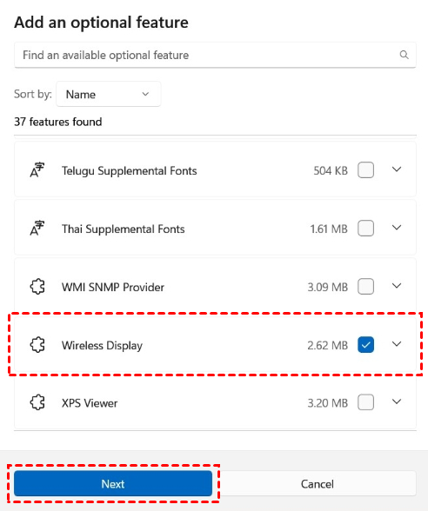Uncheck the Wireless Display checkbox
The image size is (428, 511).
point(365,344)
